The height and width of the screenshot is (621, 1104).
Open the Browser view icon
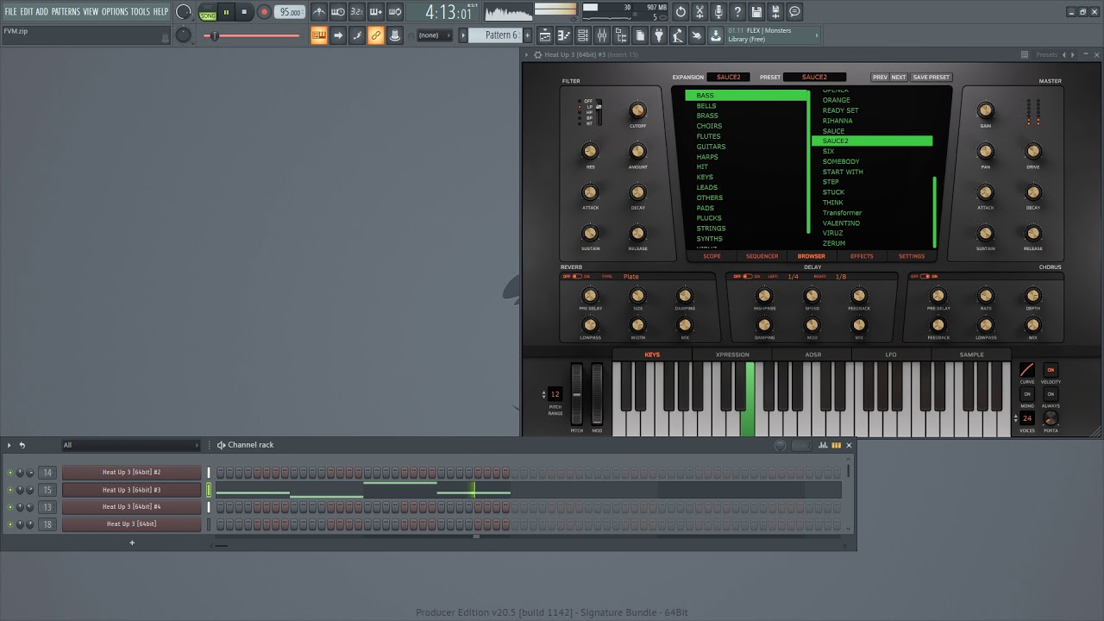621,35
